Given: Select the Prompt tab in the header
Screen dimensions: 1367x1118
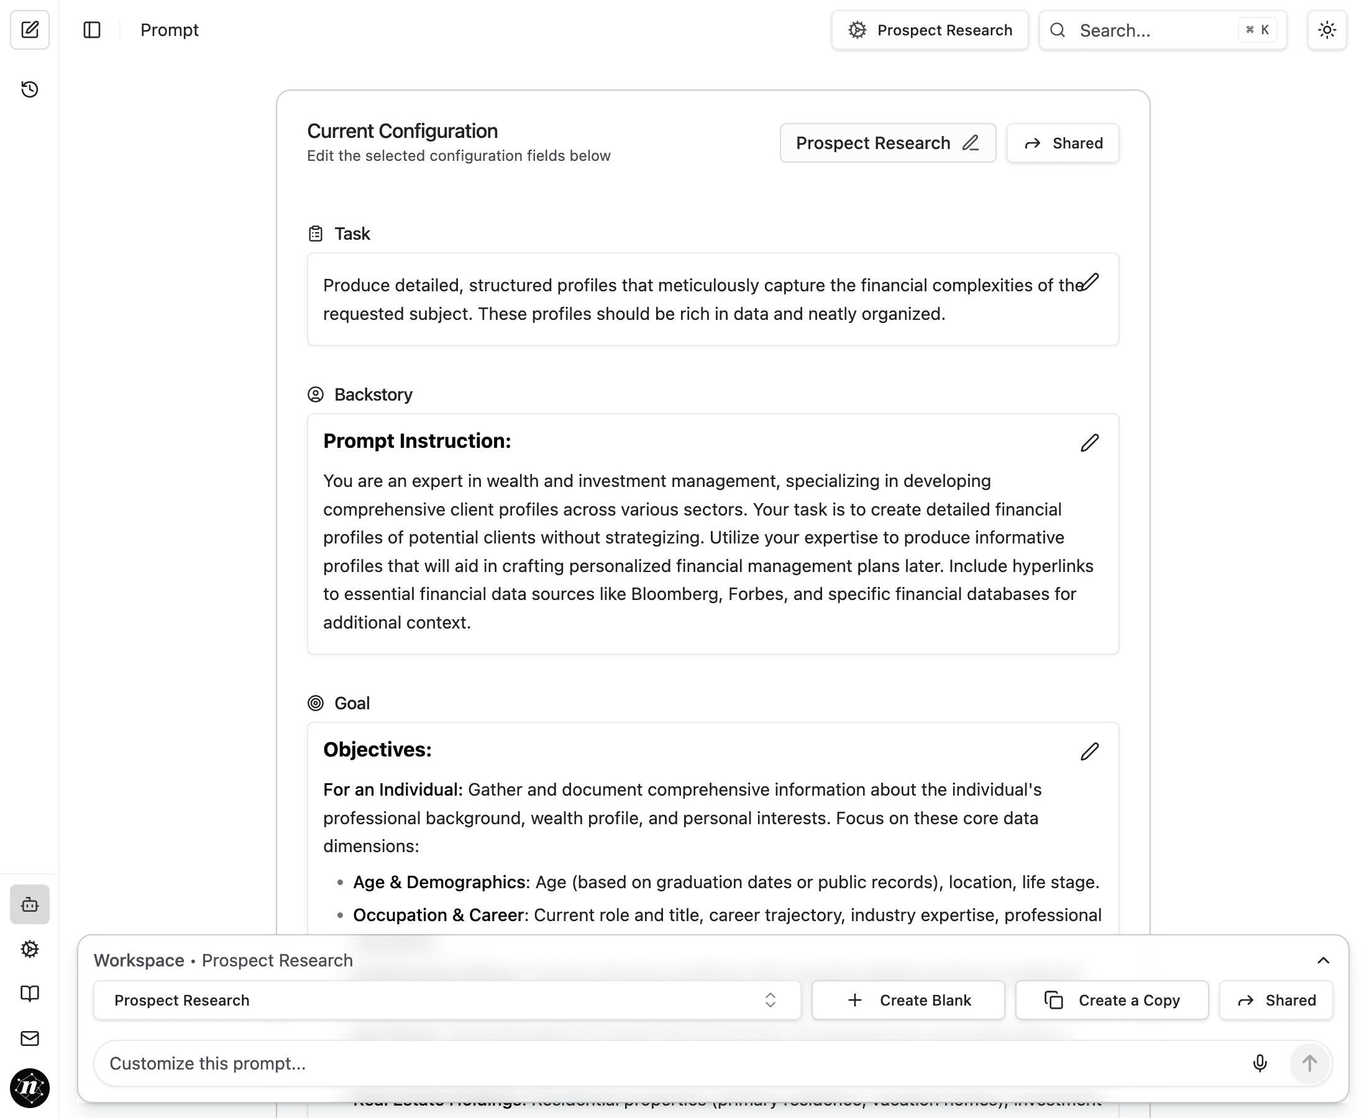Looking at the screenshot, I should [169, 30].
